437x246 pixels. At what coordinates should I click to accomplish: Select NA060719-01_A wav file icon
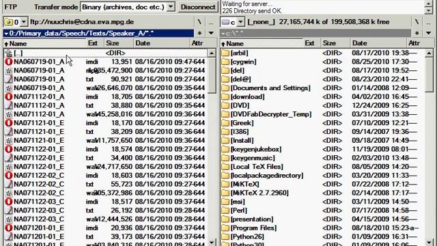pos(9,88)
